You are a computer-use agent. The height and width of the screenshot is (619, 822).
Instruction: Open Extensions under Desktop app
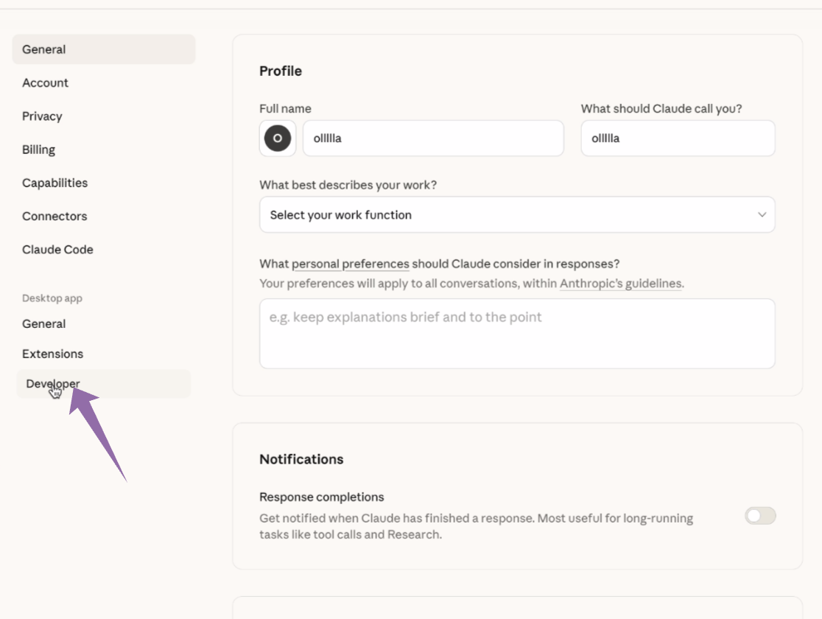(53, 354)
